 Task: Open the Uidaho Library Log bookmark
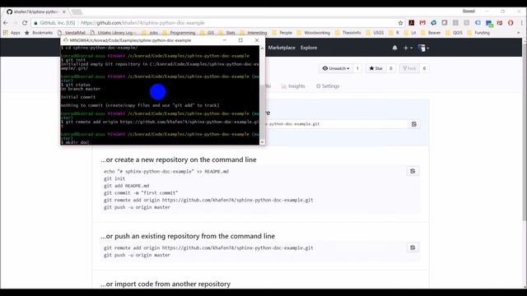pyautogui.click(x=114, y=33)
